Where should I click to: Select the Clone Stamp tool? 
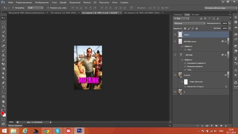point(3,55)
